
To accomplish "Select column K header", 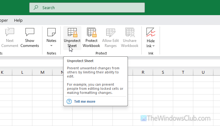I will (x=6, y=72).
